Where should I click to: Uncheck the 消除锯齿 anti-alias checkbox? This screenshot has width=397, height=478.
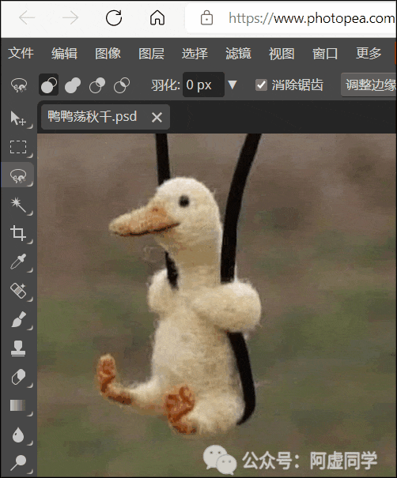coord(261,85)
